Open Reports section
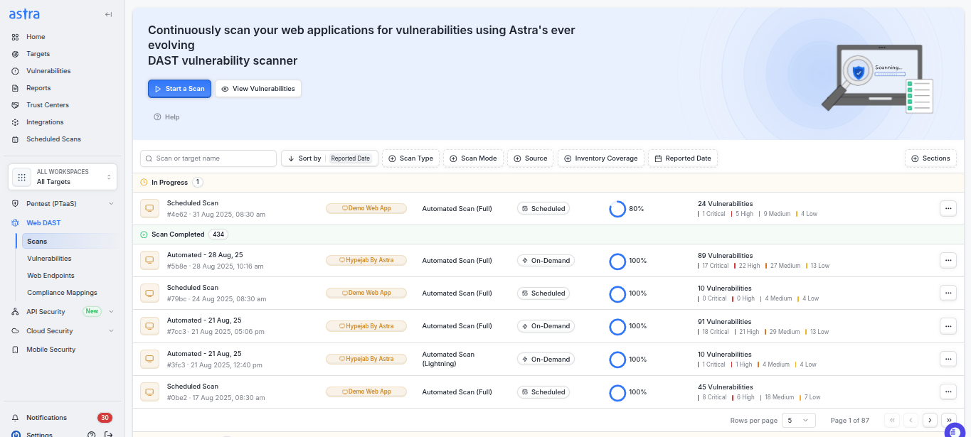The image size is (971, 437). point(38,88)
